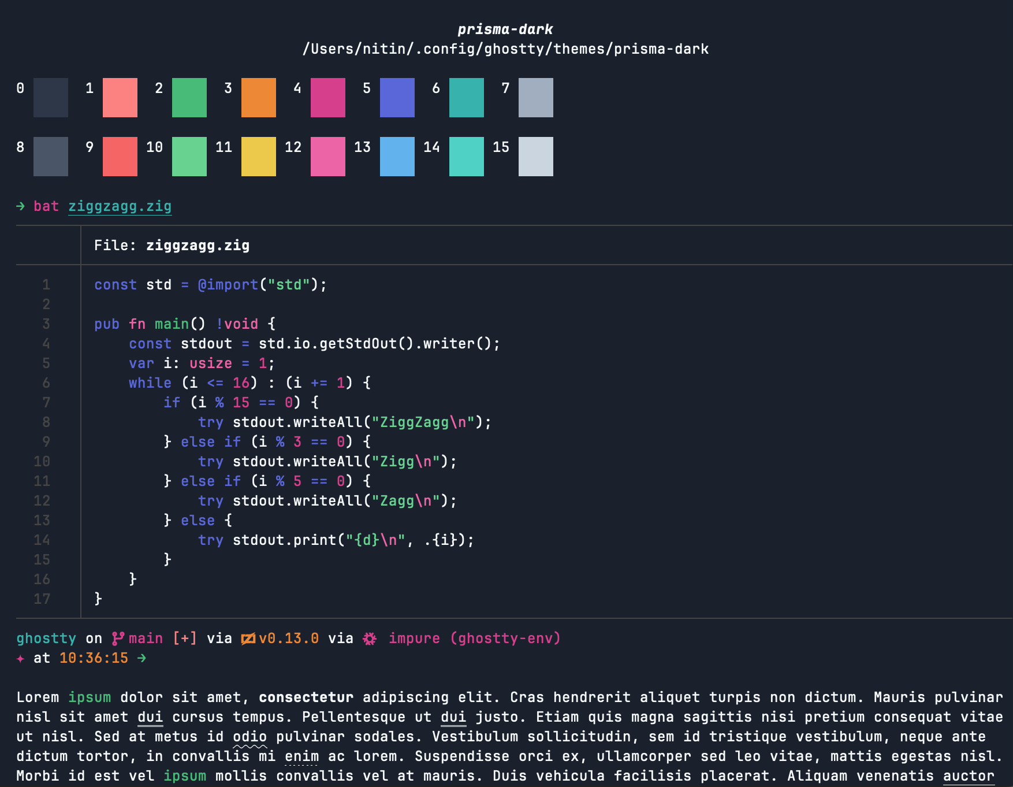
Task: Select color swatch 4 magenta
Action: pos(328,98)
